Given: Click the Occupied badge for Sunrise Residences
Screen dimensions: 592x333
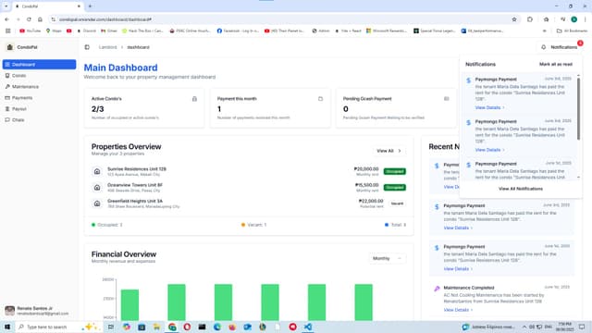Looking at the screenshot, I should click(395, 171).
